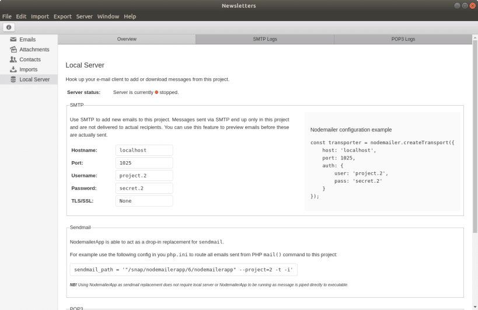The image size is (478, 310).
Task: Click the TLS/SSL: label
Action: point(82,201)
